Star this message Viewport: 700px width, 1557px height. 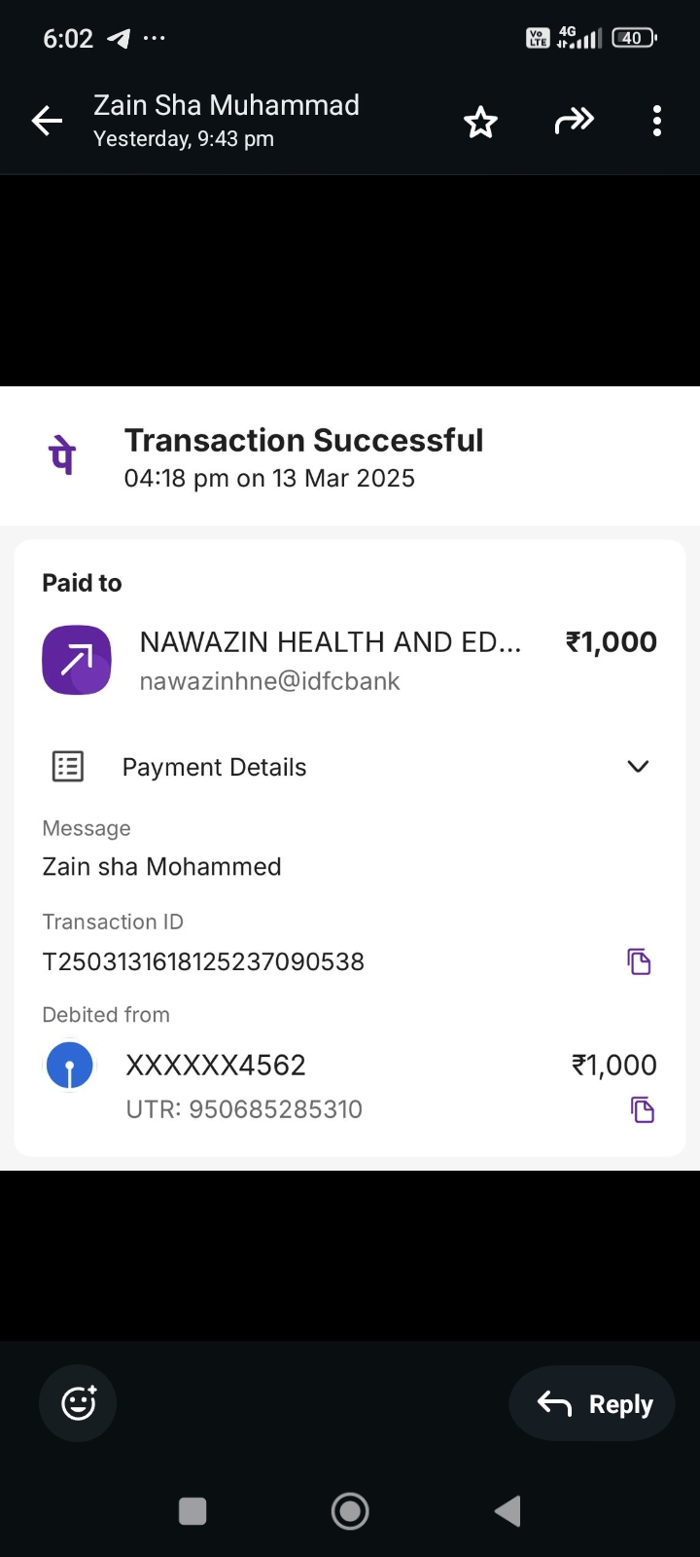(480, 123)
